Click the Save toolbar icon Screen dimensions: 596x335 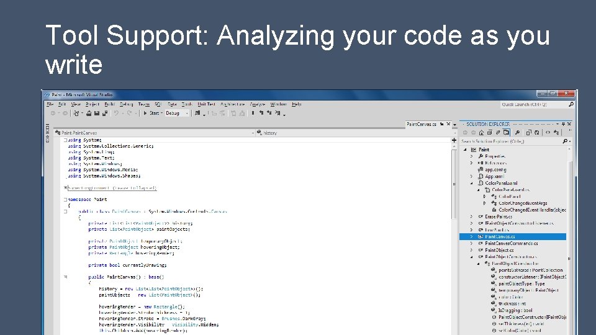click(97, 113)
